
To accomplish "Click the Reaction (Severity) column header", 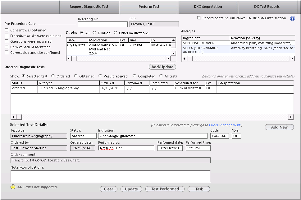I will tap(262, 38).
